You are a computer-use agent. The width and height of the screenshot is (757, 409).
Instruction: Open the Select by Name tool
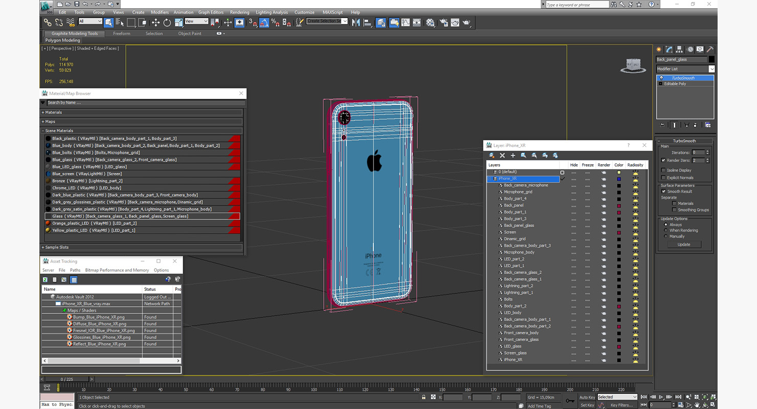[x=120, y=22]
